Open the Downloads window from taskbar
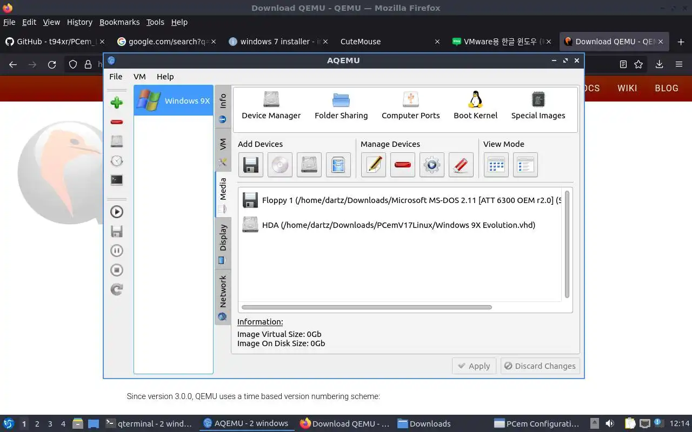Viewport: 692px width, 432px height. (424, 424)
